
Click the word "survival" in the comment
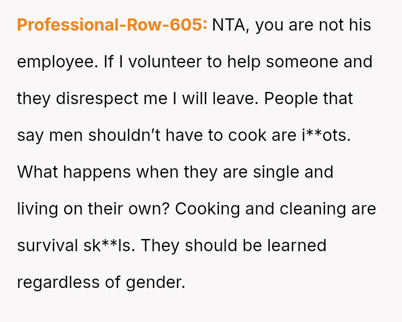pyautogui.click(x=47, y=246)
